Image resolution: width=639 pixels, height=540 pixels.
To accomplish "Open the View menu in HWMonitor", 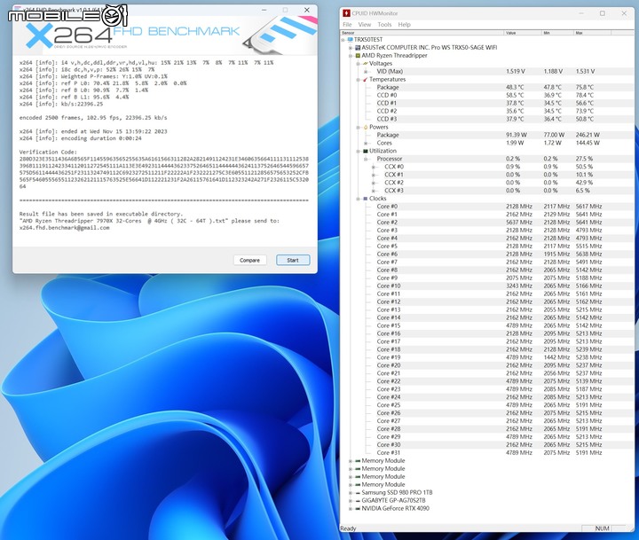I will [x=365, y=25].
